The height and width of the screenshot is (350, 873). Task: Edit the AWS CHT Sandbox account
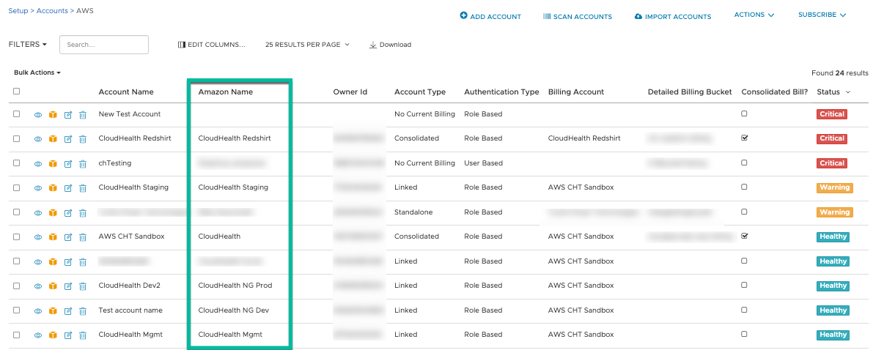pyautogui.click(x=68, y=237)
